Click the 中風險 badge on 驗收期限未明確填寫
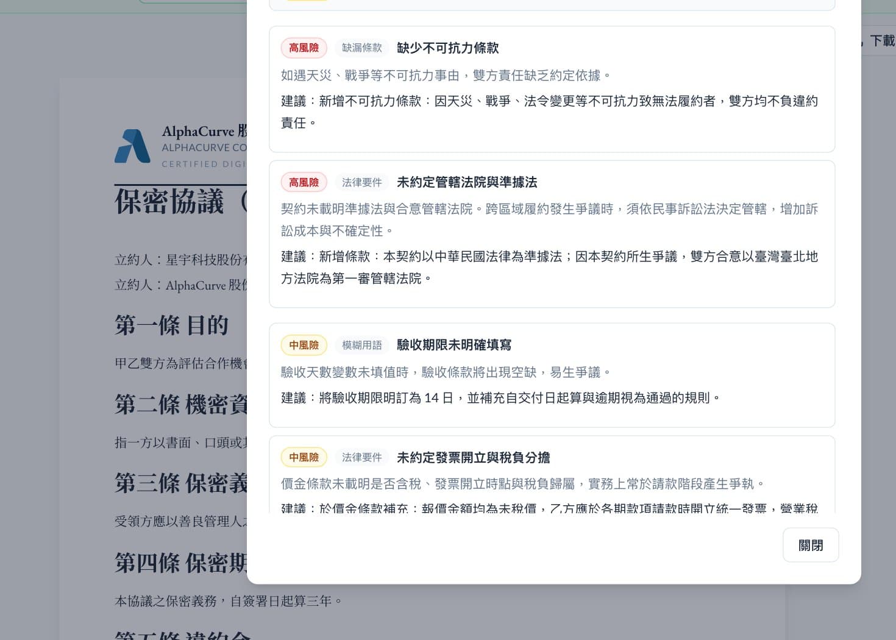The width and height of the screenshot is (896, 640). click(304, 345)
